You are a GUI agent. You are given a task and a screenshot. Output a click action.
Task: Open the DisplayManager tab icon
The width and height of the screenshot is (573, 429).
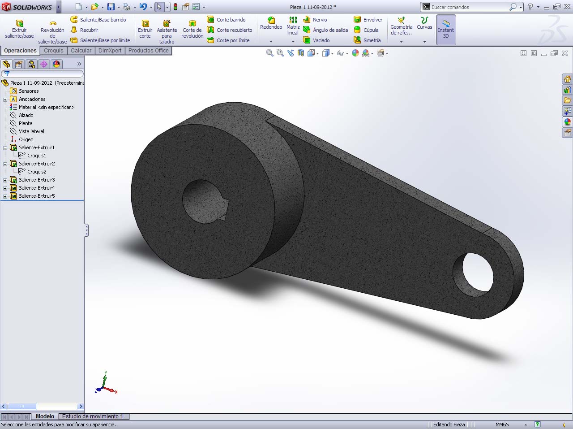click(x=56, y=64)
